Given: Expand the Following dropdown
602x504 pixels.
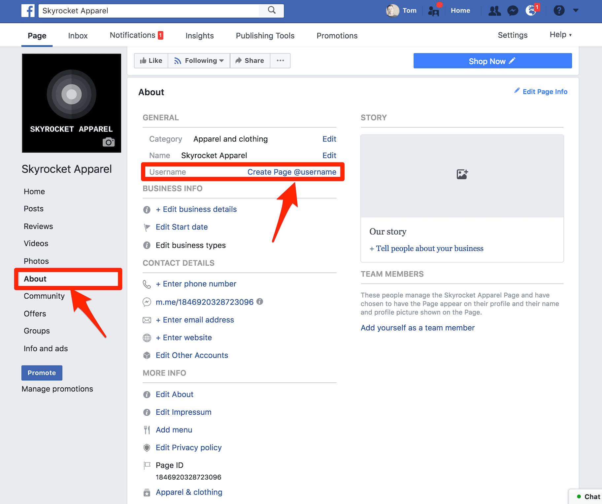Looking at the screenshot, I should tap(198, 60).
